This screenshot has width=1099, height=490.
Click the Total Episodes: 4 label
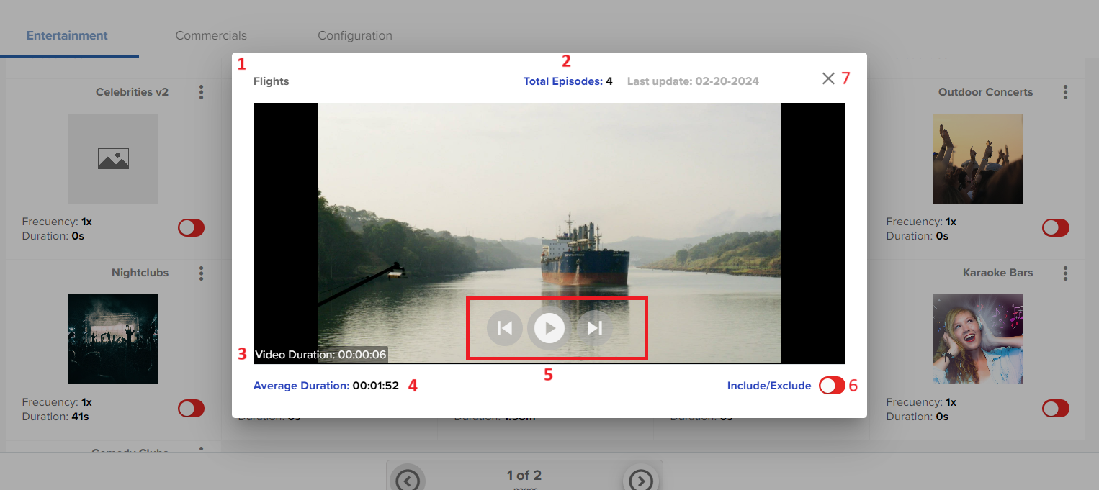point(568,81)
